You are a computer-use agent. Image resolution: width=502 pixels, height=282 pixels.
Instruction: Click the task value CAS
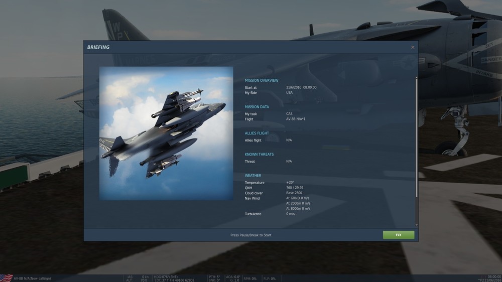[289, 113]
